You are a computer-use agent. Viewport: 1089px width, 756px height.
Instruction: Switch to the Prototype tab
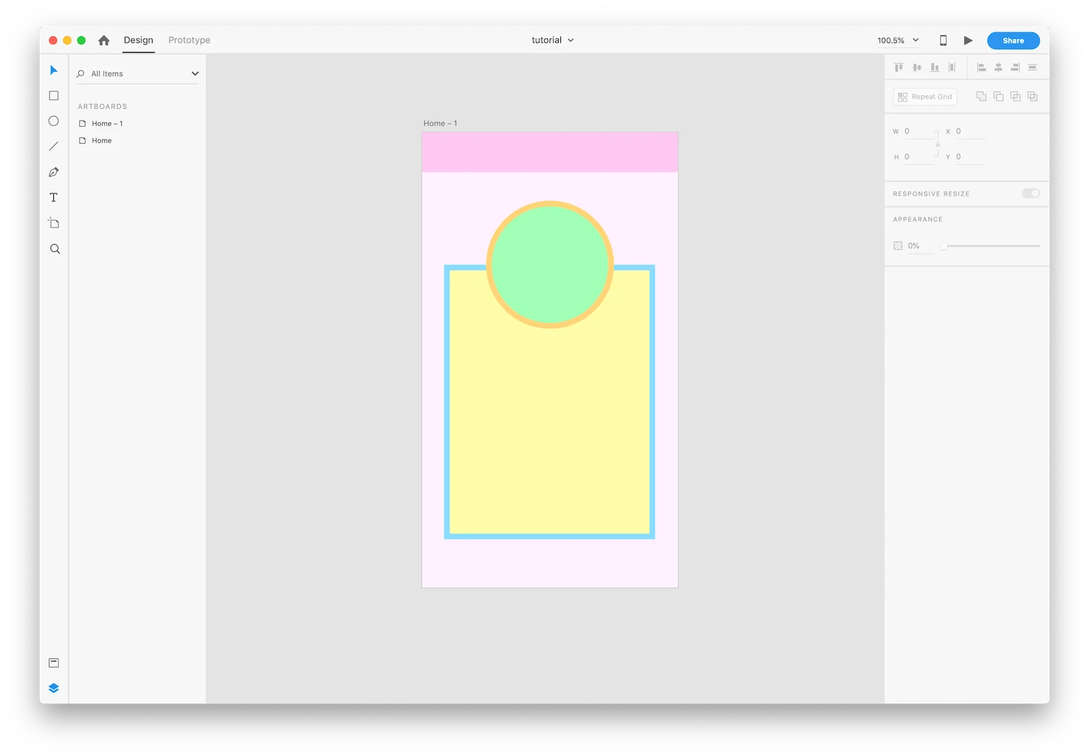189,40
